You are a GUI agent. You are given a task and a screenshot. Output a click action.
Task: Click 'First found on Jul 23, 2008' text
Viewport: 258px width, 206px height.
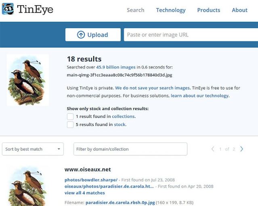click(148, 180)
